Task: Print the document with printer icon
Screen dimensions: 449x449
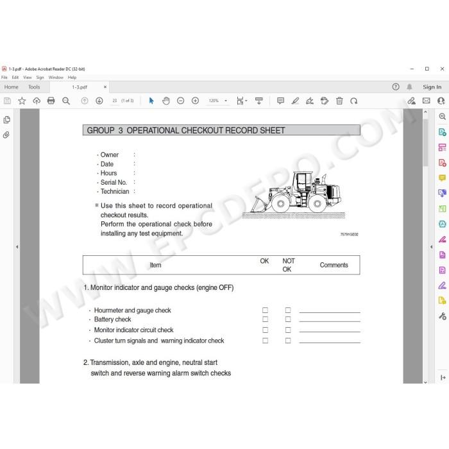Action: pyautogui.click(x=51, y=101)
